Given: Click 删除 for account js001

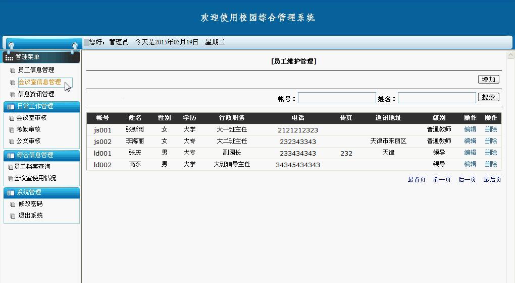Looking at the screenshot, I should pos(491,129).
